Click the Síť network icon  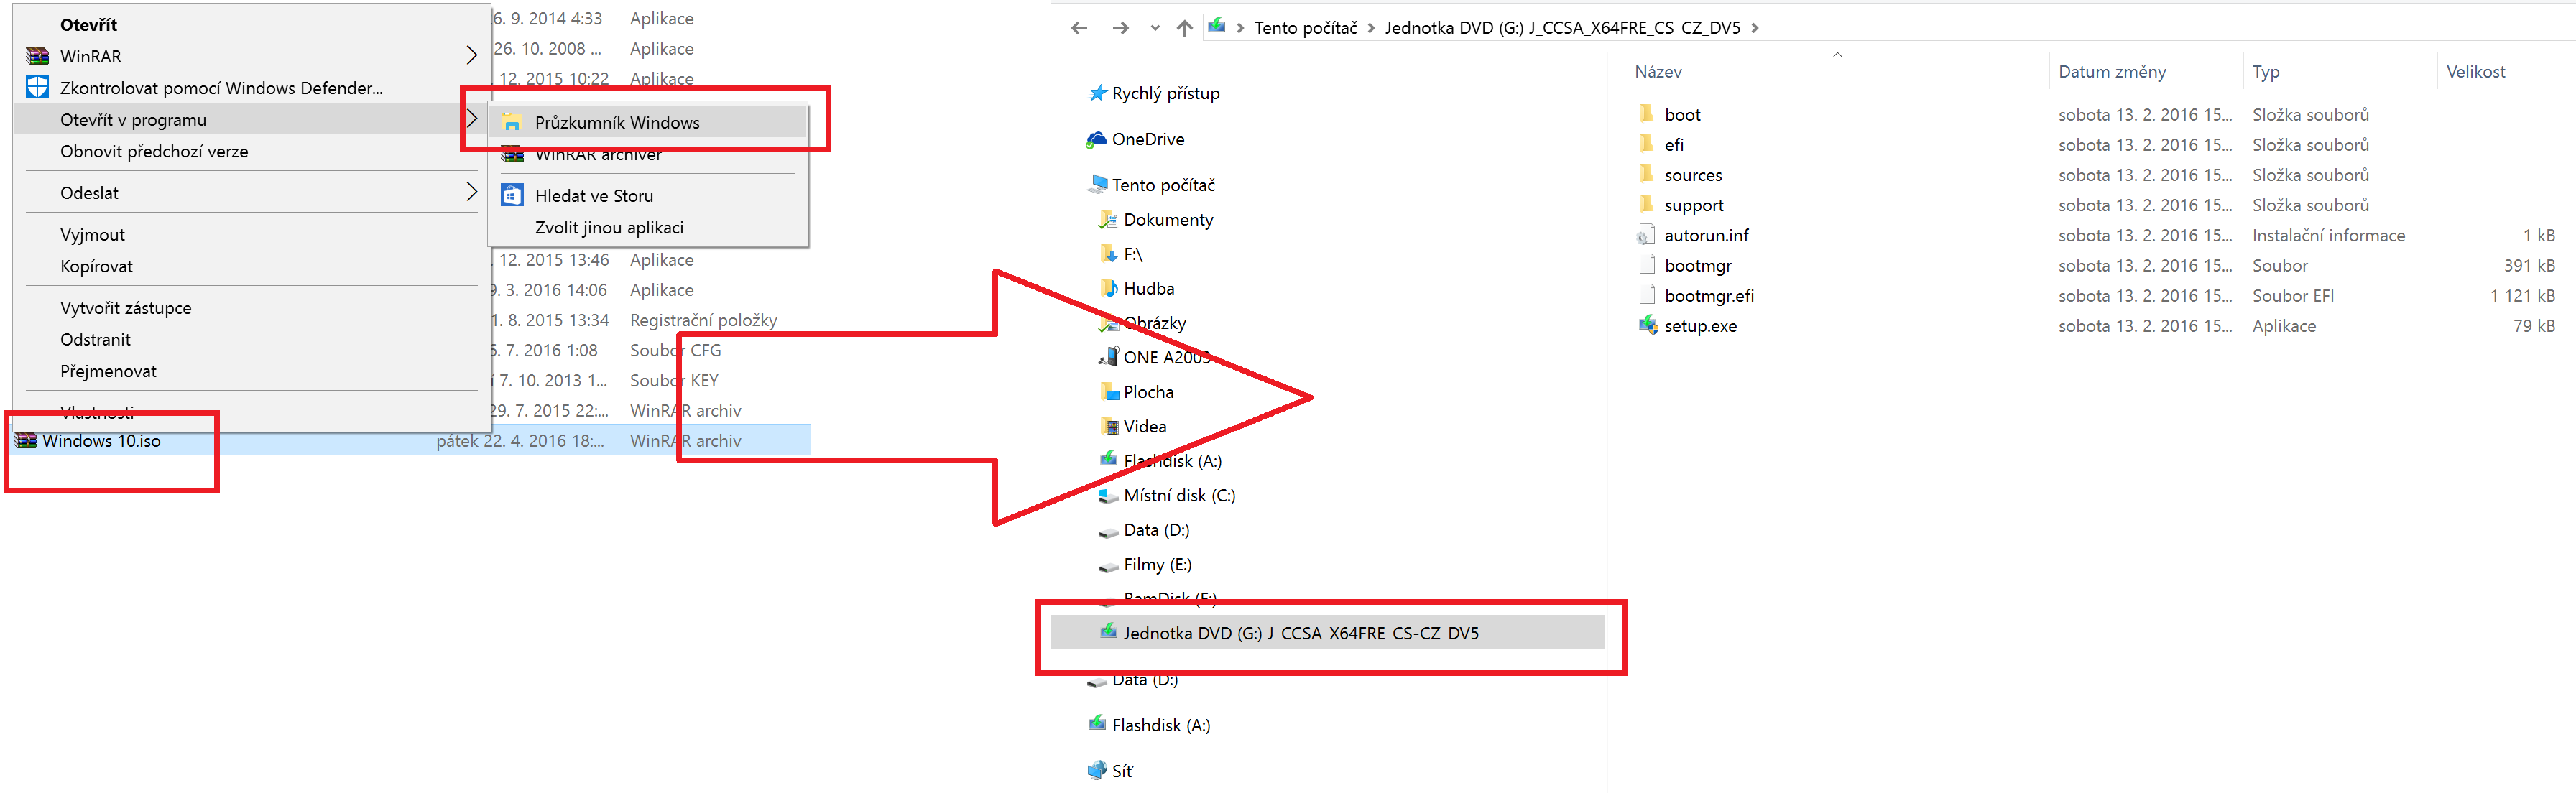(1097, 771)
